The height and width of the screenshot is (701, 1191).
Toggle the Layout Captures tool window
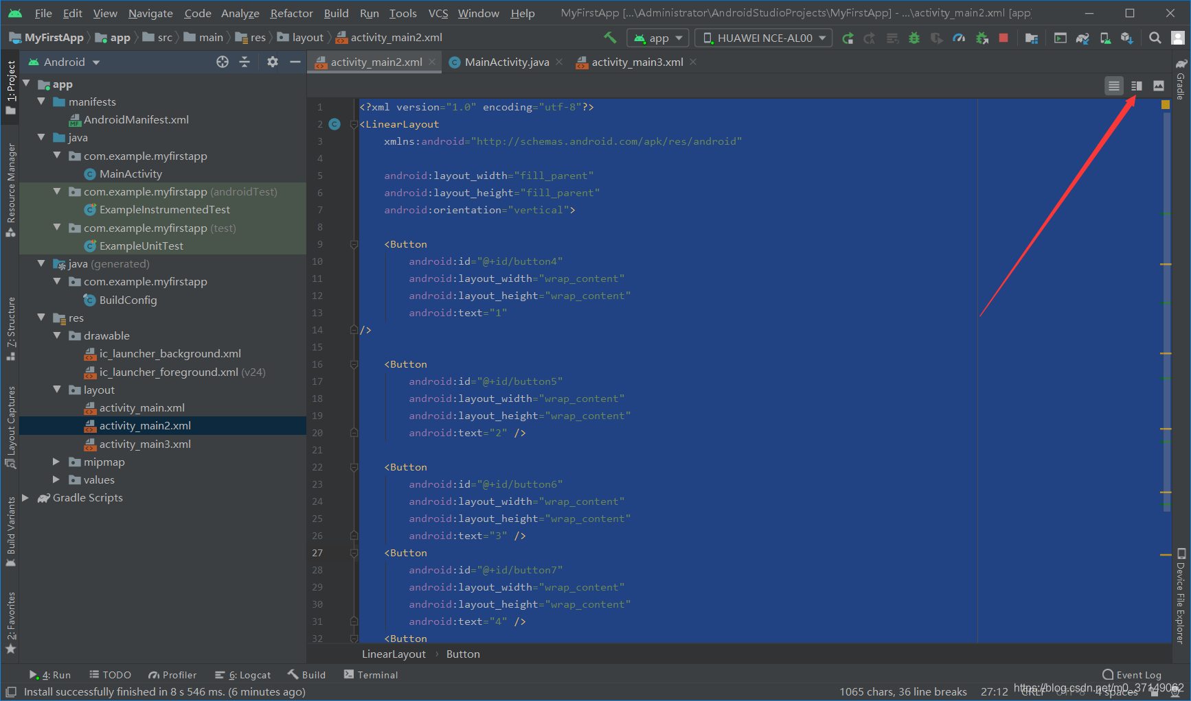click(x=10, y=427)
